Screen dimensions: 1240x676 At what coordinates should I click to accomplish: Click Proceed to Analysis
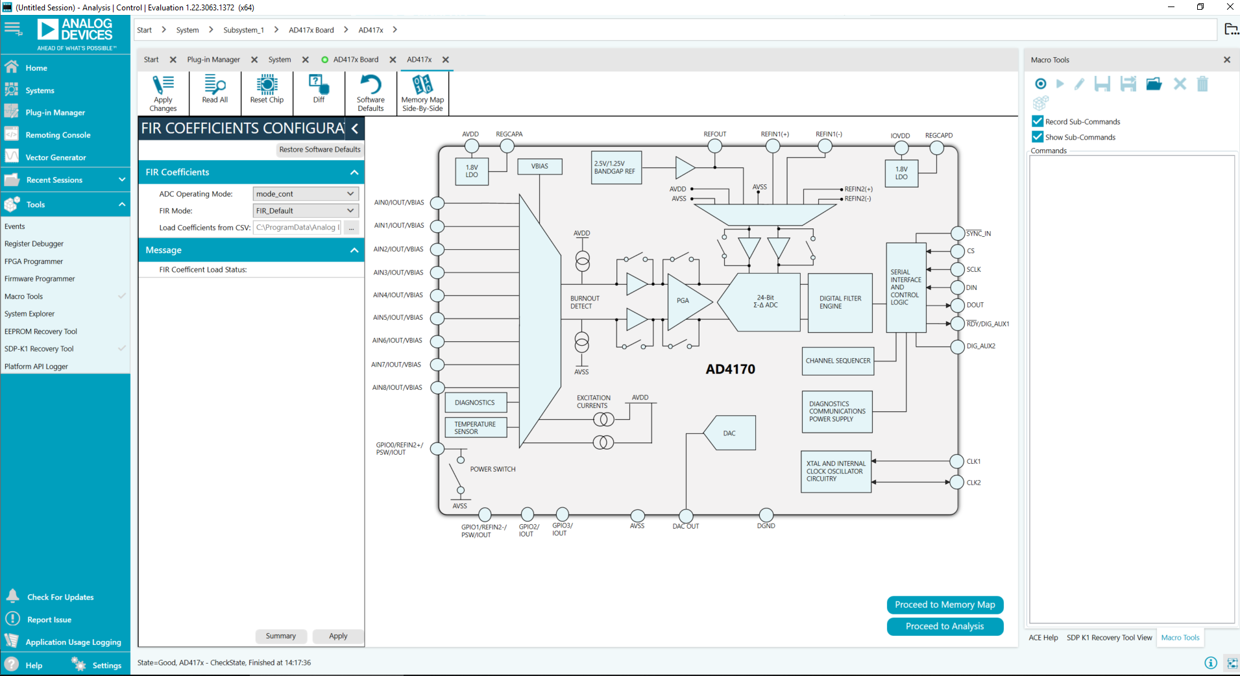pyautogui.click(x=945, y=626)
